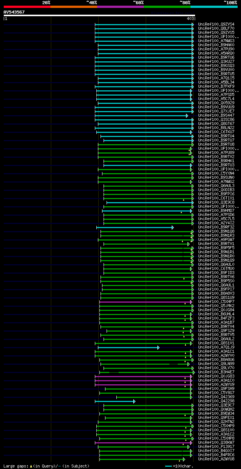Select the UniRef100_C6TMU0 label
The width and height of the screenshot is (241, 469).
coord(216,268)
